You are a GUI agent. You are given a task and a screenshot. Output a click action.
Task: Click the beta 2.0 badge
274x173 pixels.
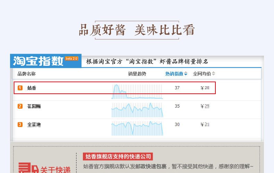(x=71, y=59)
